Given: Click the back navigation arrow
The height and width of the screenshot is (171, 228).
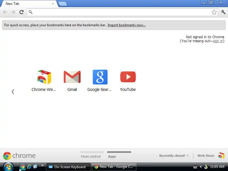Looking at the screenshot, I should coord(5,12).
